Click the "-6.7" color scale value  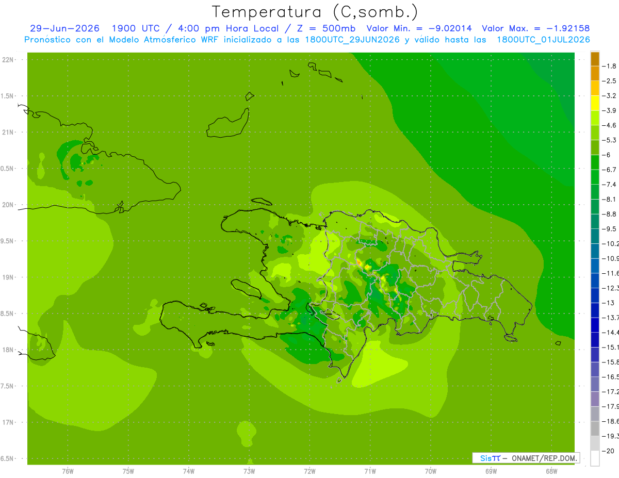610,170
